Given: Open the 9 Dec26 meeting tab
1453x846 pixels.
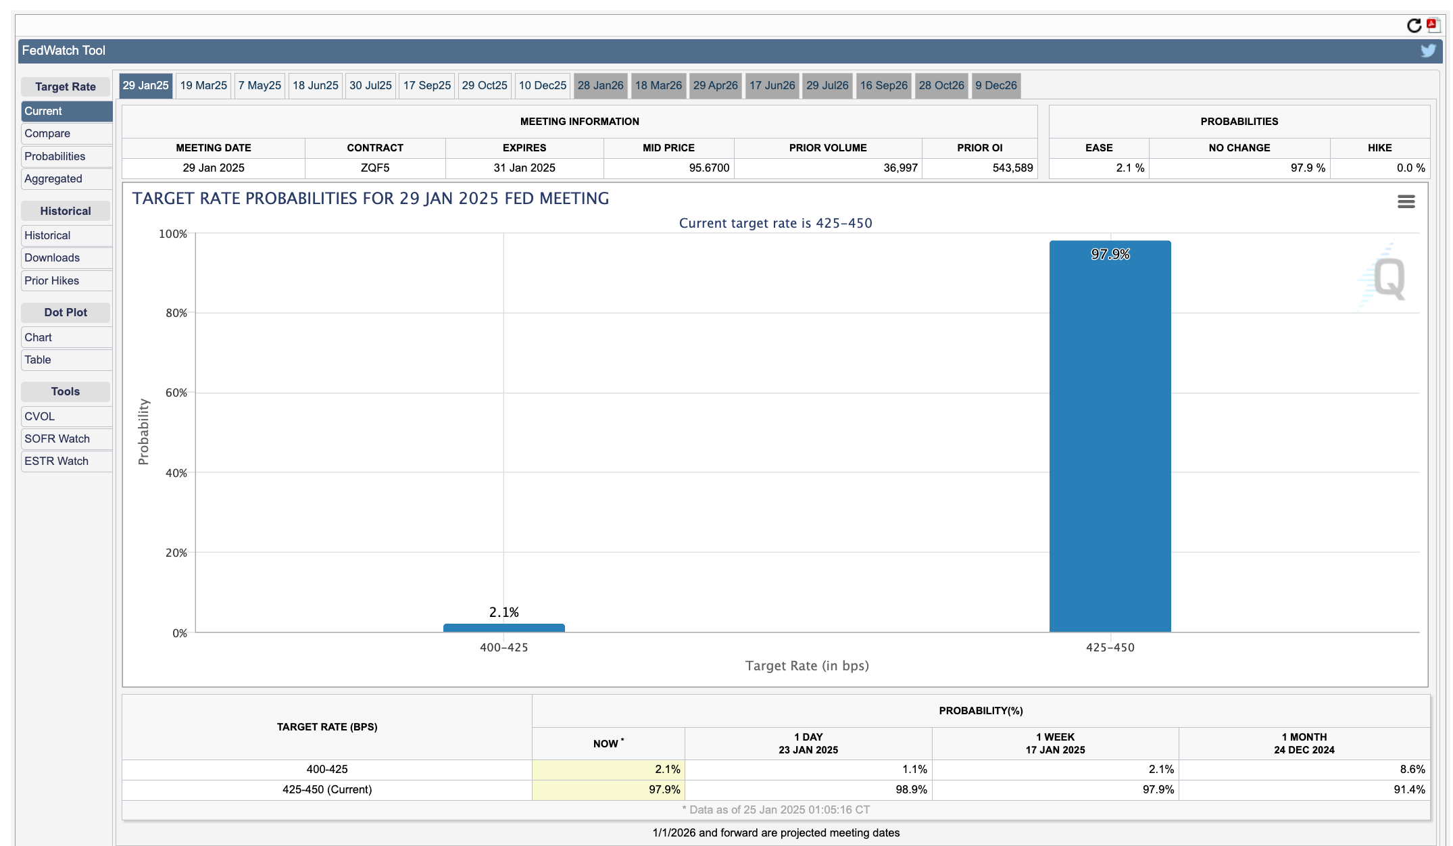Looking at the screenshot, I should point(996,86).
